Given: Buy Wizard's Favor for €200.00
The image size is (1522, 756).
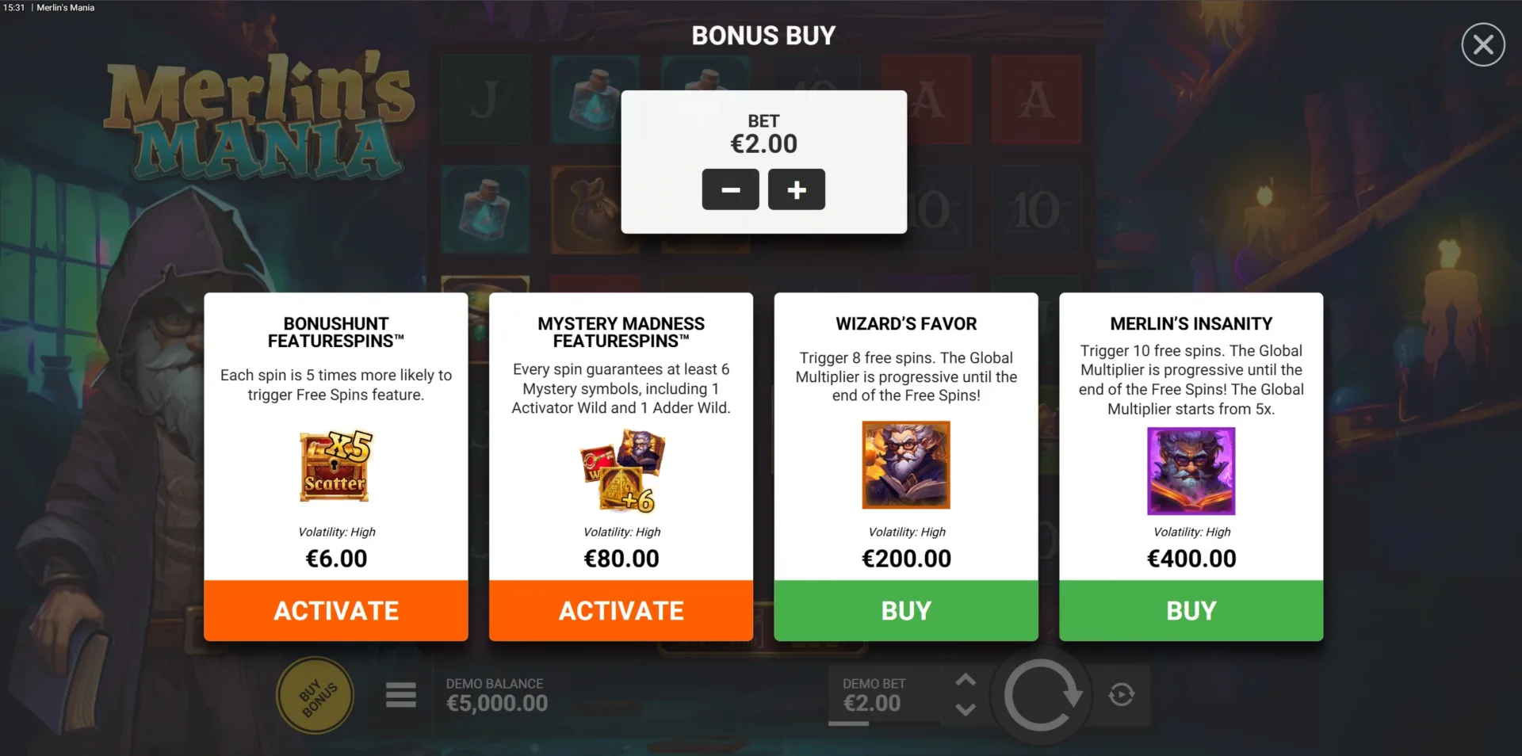Looking at the screenshot, I should pyautogui.click(x=906, y=610).
